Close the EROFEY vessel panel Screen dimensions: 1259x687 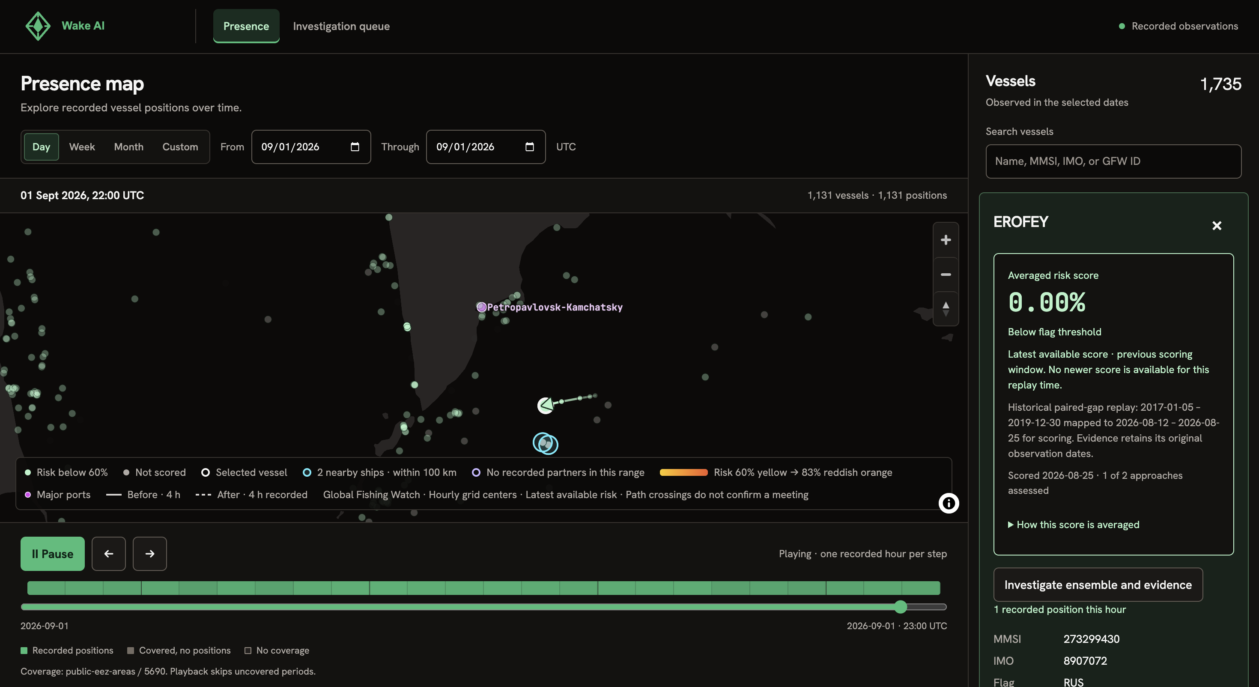1217,225
